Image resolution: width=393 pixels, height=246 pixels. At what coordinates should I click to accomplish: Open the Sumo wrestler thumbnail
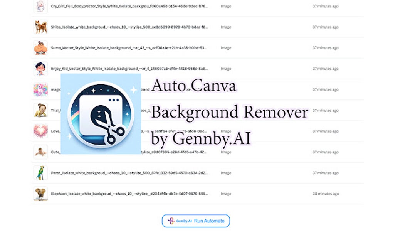click(x=40, y=47)
